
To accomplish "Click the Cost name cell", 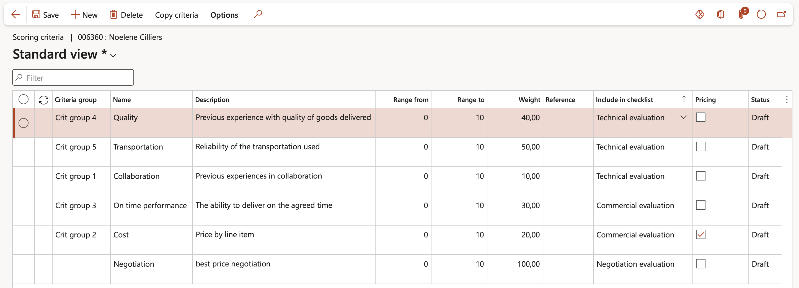I will pyautogui.click(x=151, y=240).
